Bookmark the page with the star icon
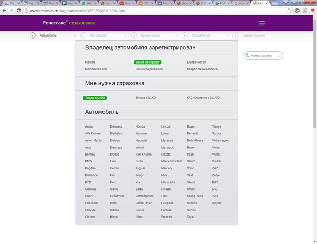This screenshot has width=317, height=244. (289, 10)
